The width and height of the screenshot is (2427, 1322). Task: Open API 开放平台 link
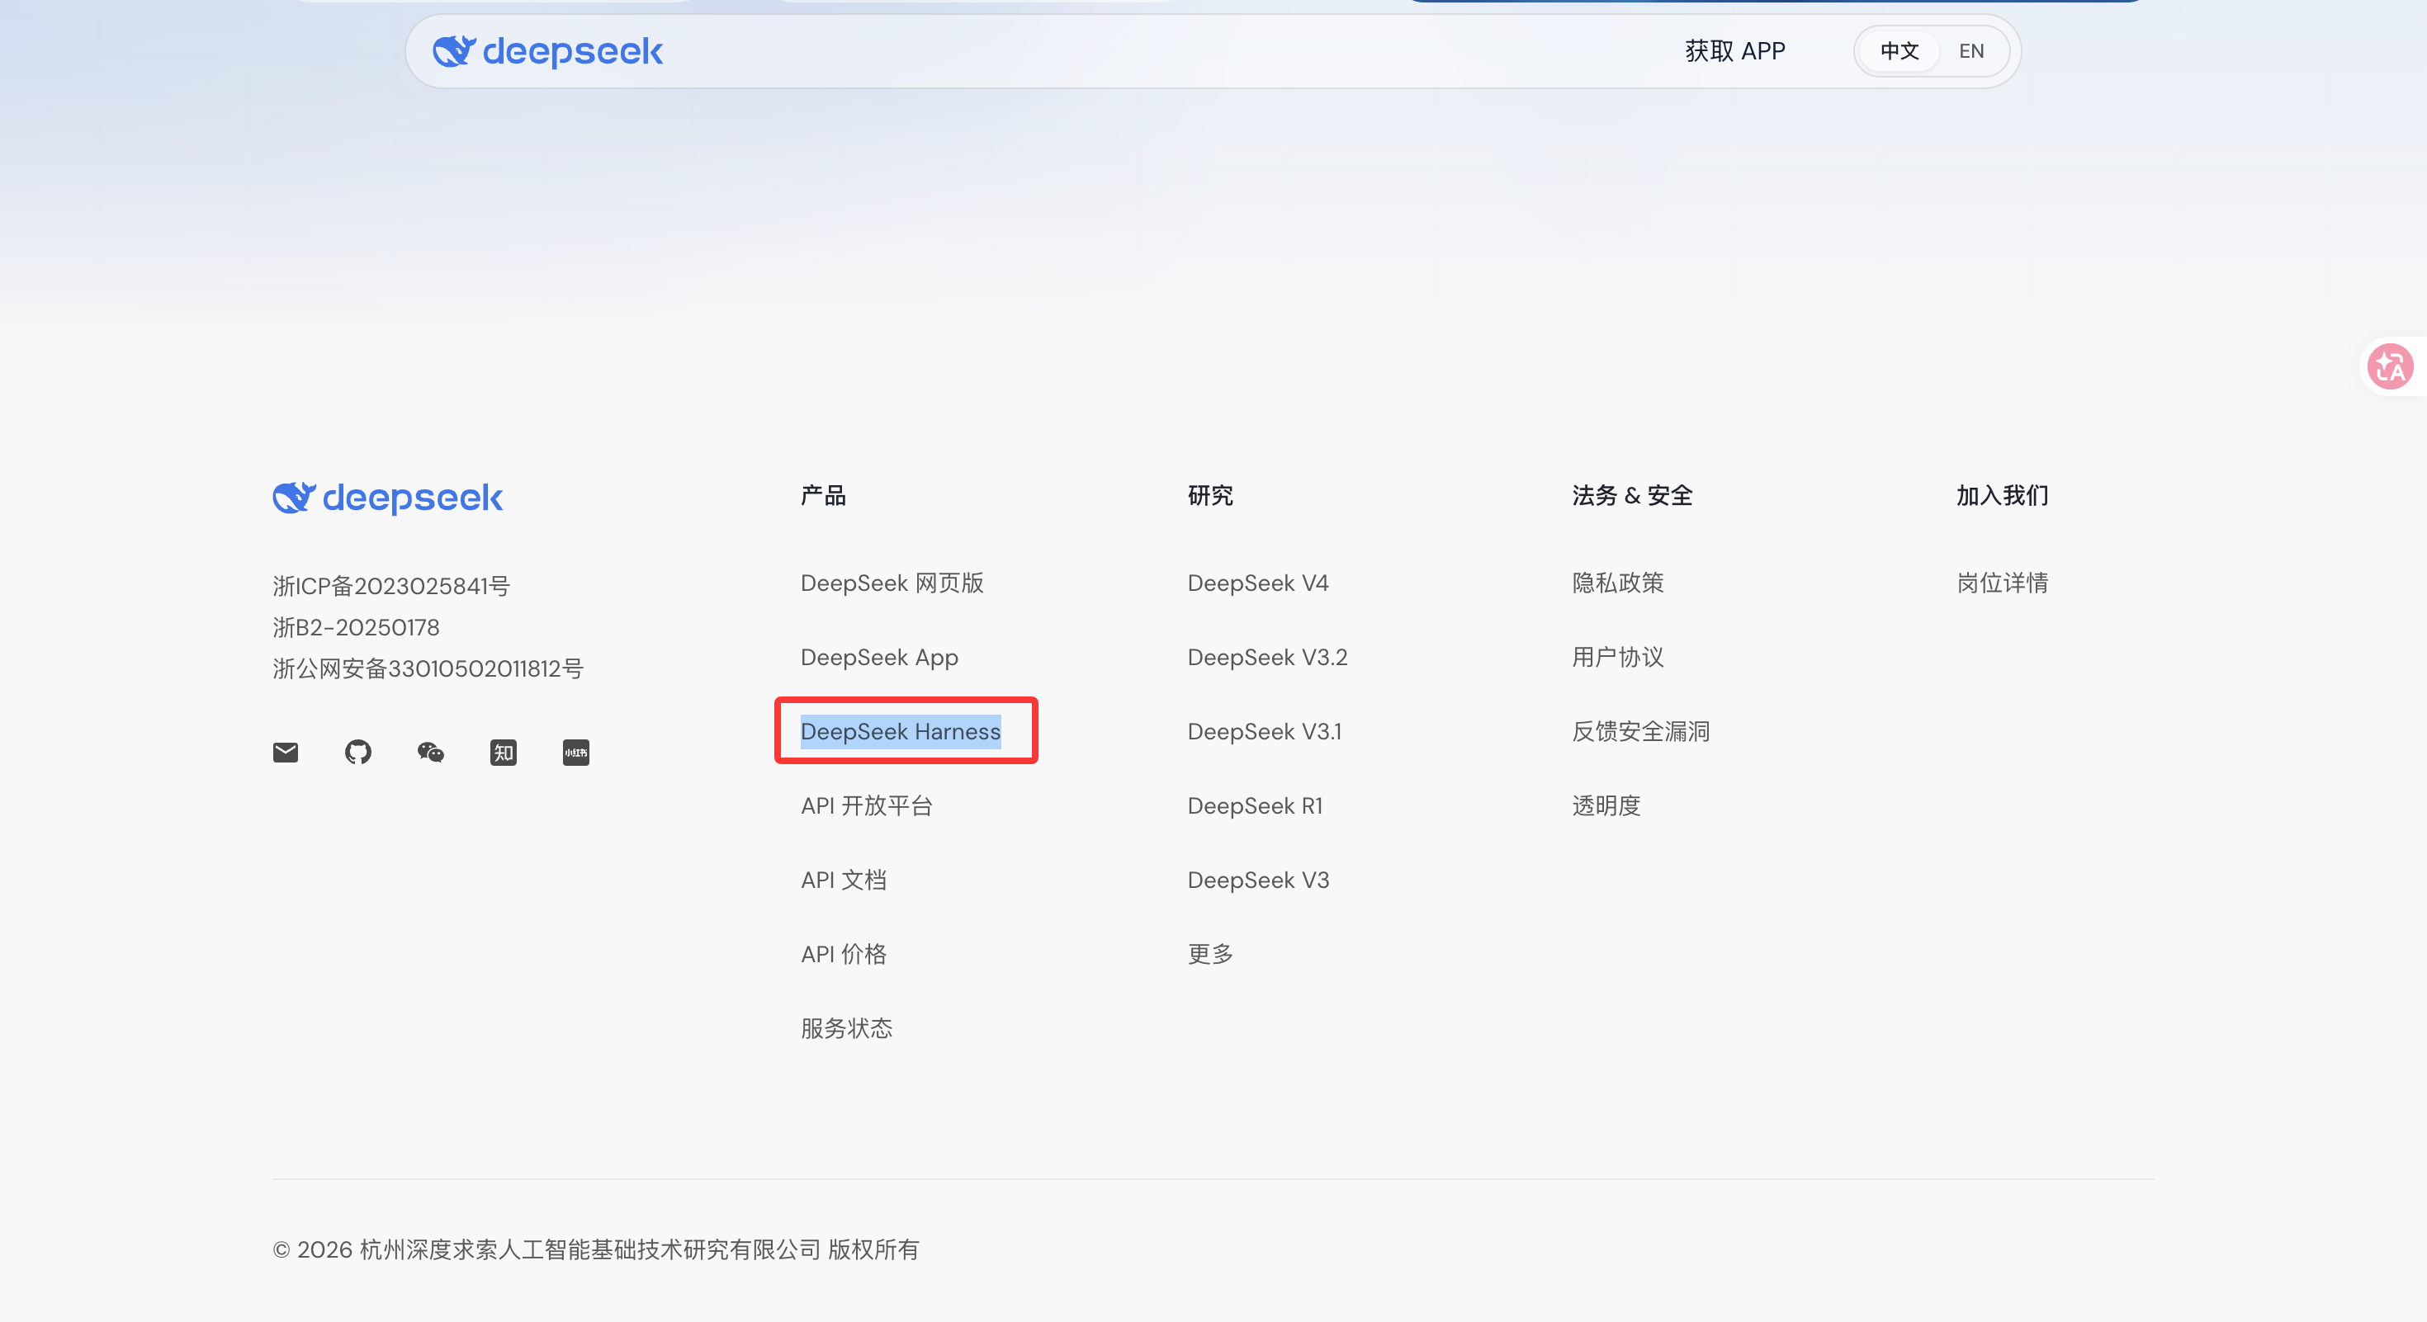[x=867, y=806]
